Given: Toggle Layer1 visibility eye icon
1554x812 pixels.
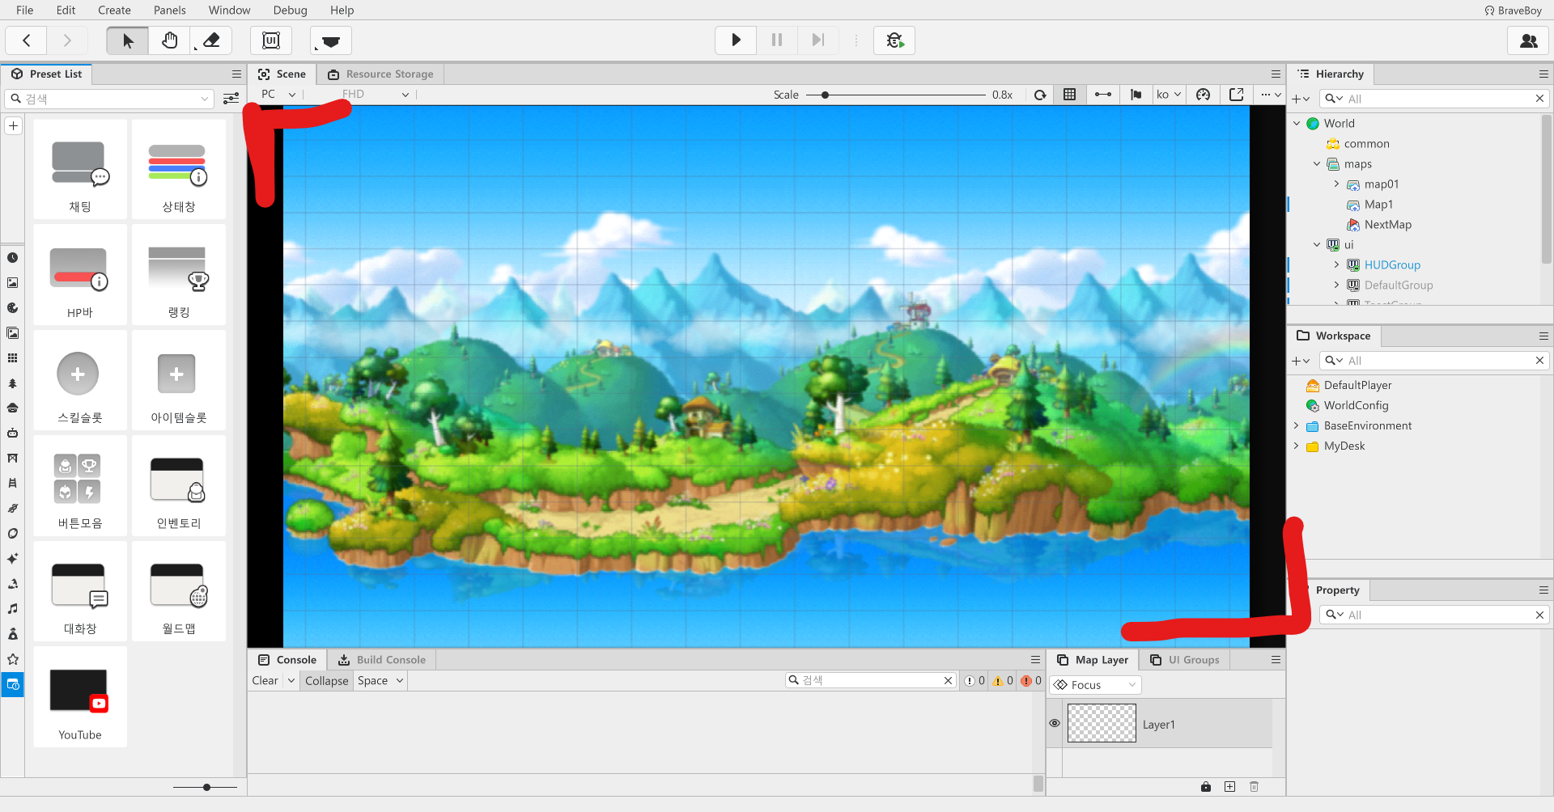Looking at the screenshot, I should pos(1055,724).
